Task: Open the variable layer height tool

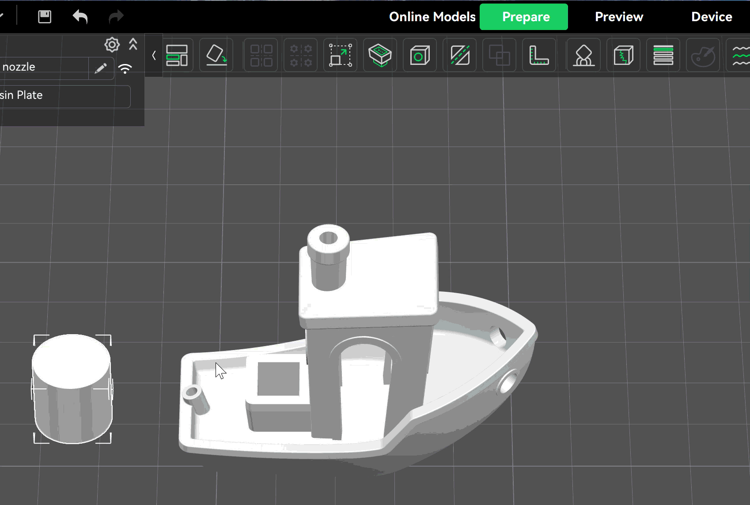Action: pyautogui.click(x=663, y=55)
